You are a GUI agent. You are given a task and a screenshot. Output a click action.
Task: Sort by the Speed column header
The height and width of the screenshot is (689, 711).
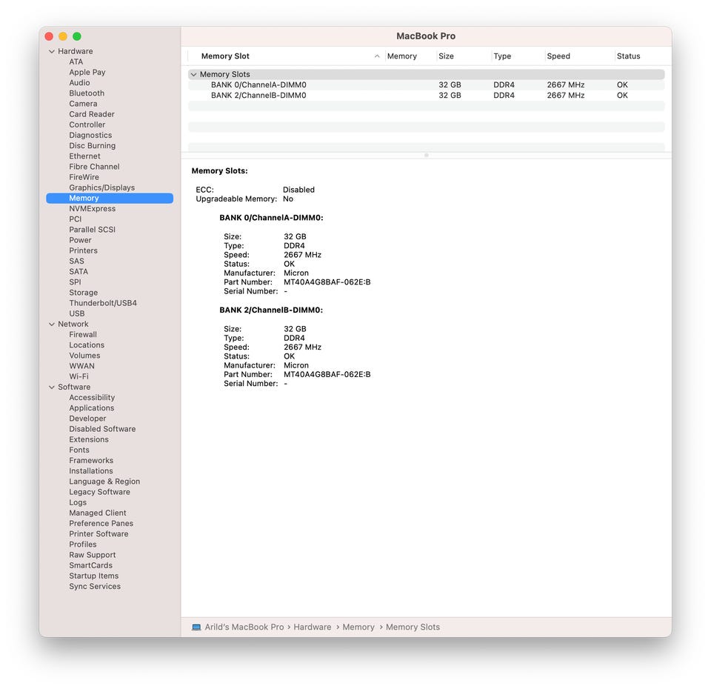(x=558, y=56)
